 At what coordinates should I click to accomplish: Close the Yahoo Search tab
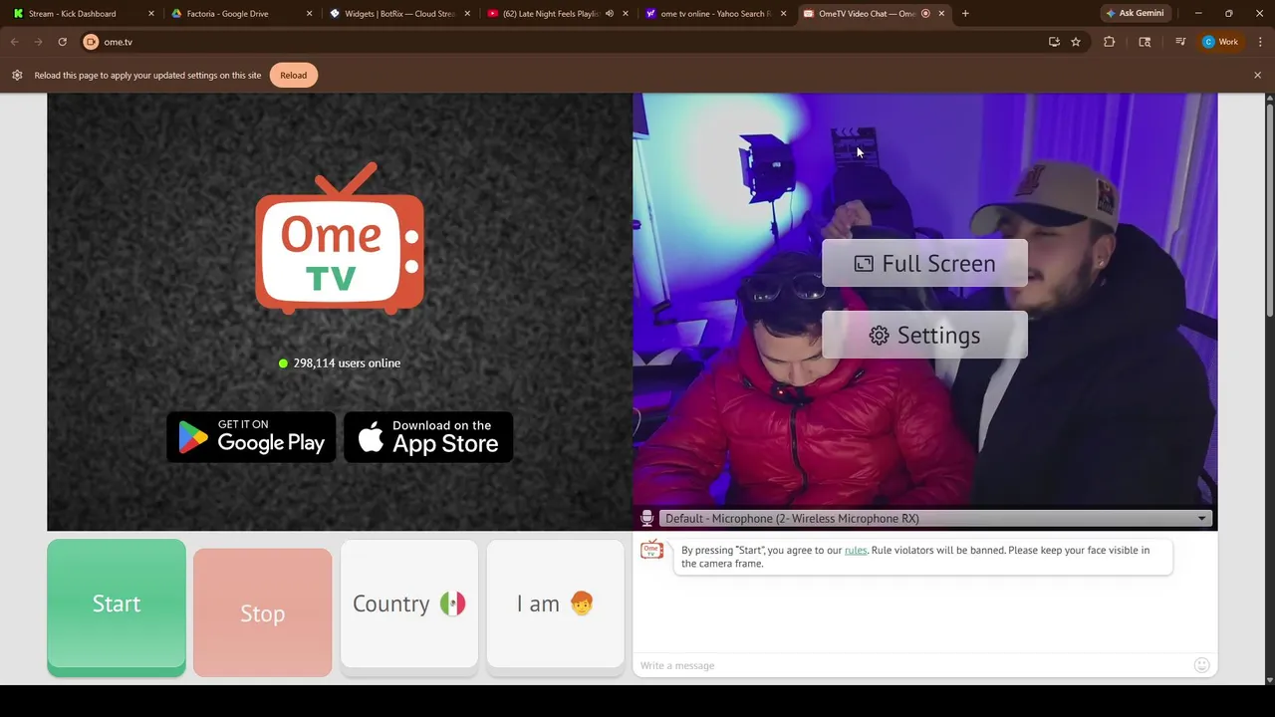coord(783,14)
